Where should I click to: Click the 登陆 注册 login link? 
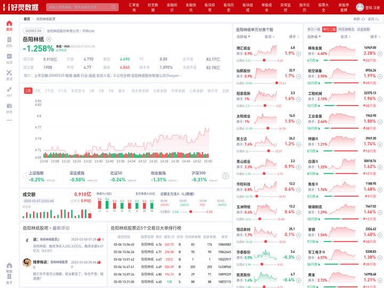(x=372, y=7)
